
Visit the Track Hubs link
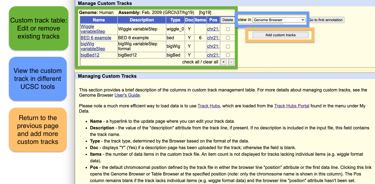209,106
